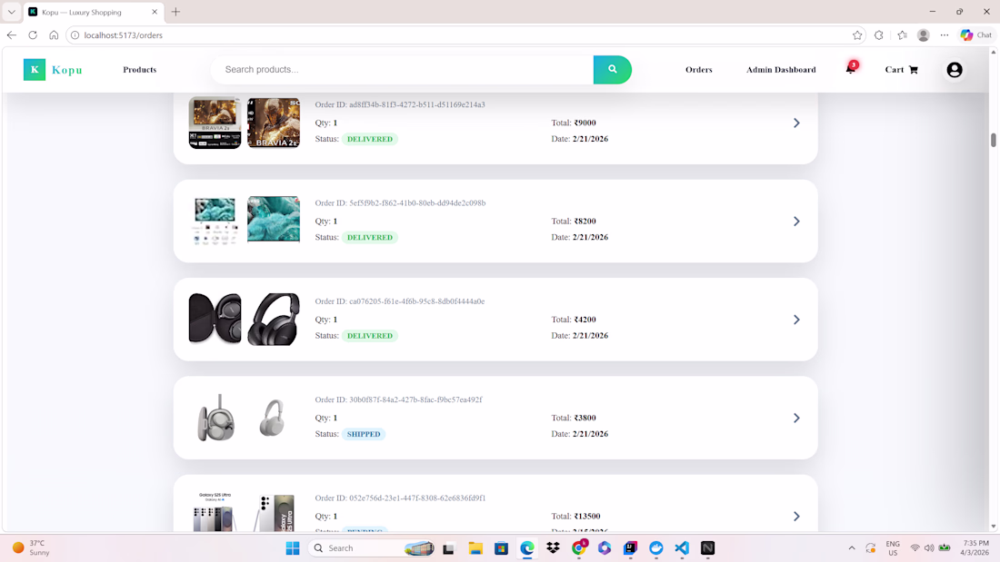
Task: Open the Orders nav link
Action: point(698,69)
